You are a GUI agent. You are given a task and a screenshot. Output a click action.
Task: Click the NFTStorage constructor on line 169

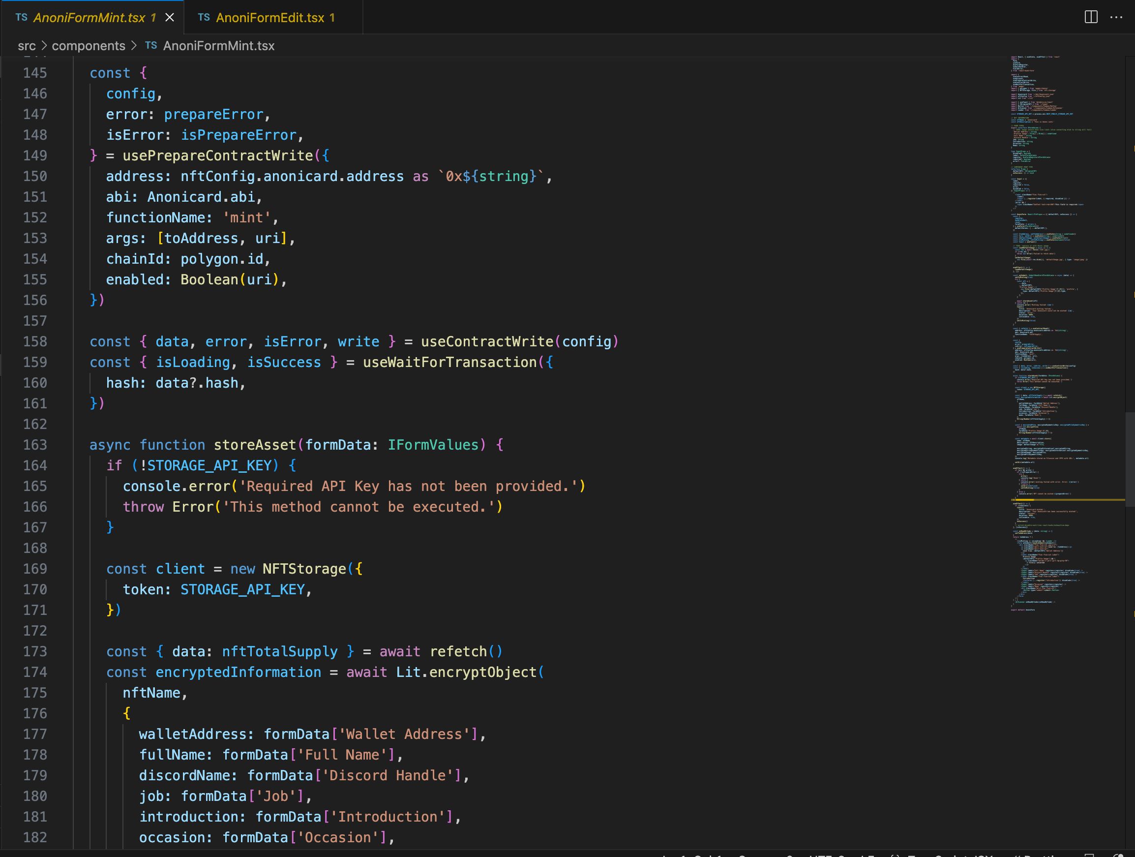[x=304, y=569]
